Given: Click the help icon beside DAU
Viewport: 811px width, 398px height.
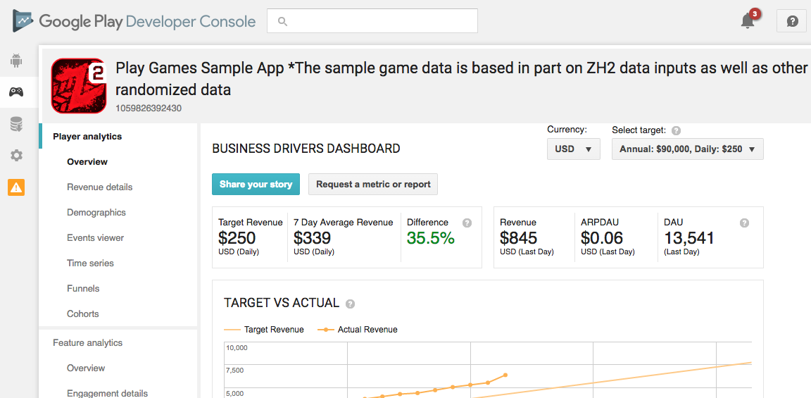Looking at the screenshot, I should pyautogui.click(x=744, y=223).
